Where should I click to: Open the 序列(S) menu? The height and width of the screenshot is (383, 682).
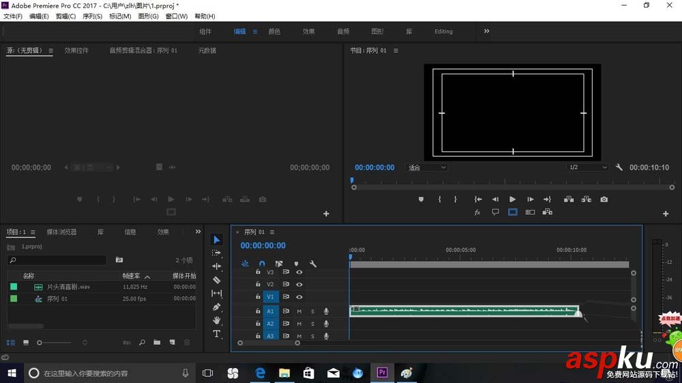pyautogui.click(x=92, y=16)
